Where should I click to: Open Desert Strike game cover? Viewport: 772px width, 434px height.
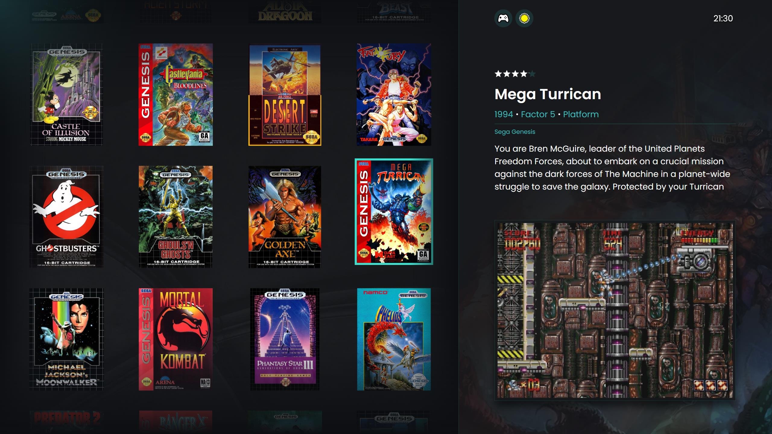[285, 95]
